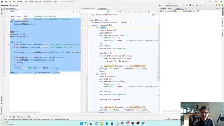Select the Local (2) terminal tab

[178, 8]
